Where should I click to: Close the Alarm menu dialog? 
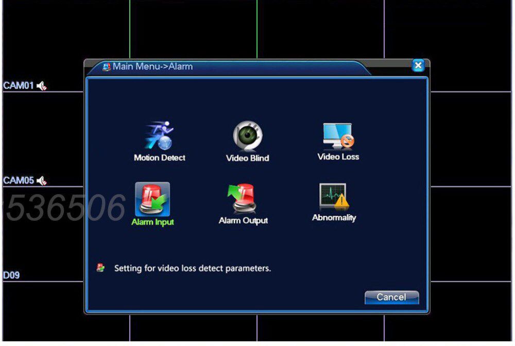418,66
